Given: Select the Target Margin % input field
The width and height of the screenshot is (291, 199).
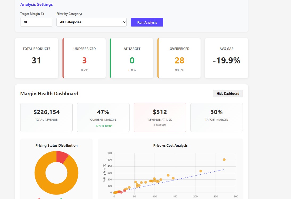Looking at the screenshot, I should coord(36,22).
